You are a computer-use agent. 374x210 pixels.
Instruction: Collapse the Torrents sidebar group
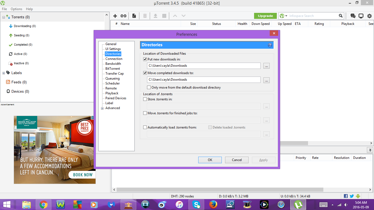click(x=4, y=17)
